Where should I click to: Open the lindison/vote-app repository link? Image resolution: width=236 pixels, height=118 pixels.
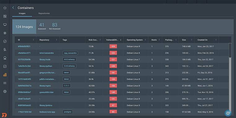coord(47,112)
